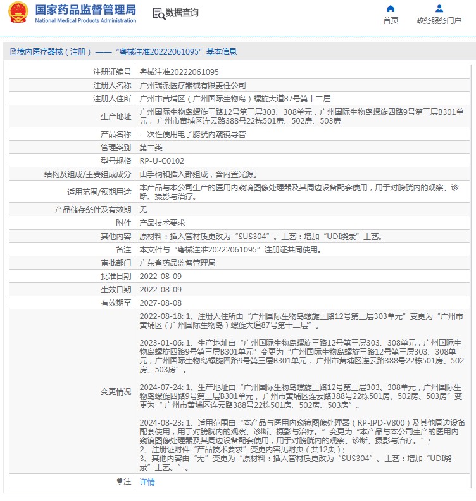
Task: Click the 注册证编号 label
Action: pos(112,72)
